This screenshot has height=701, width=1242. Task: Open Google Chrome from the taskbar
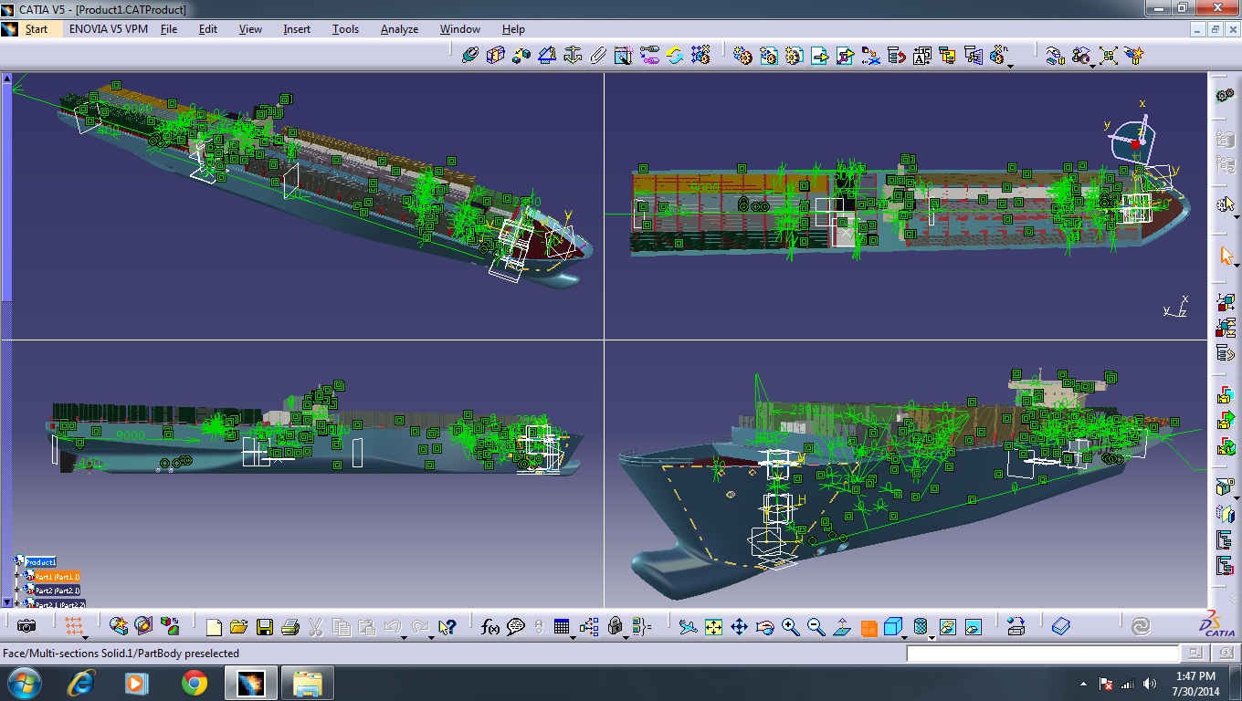(x=194, y=683)
